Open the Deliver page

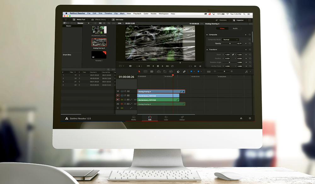[x=182, y=118]
